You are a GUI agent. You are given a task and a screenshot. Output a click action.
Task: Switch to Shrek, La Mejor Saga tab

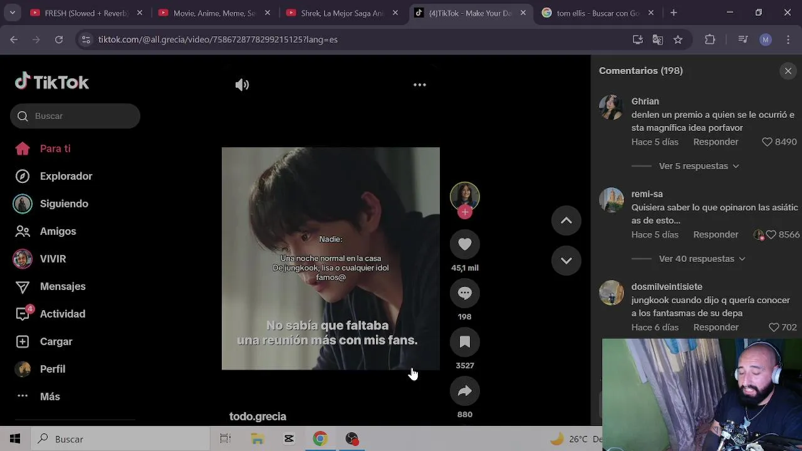click(x=343, y=13)
